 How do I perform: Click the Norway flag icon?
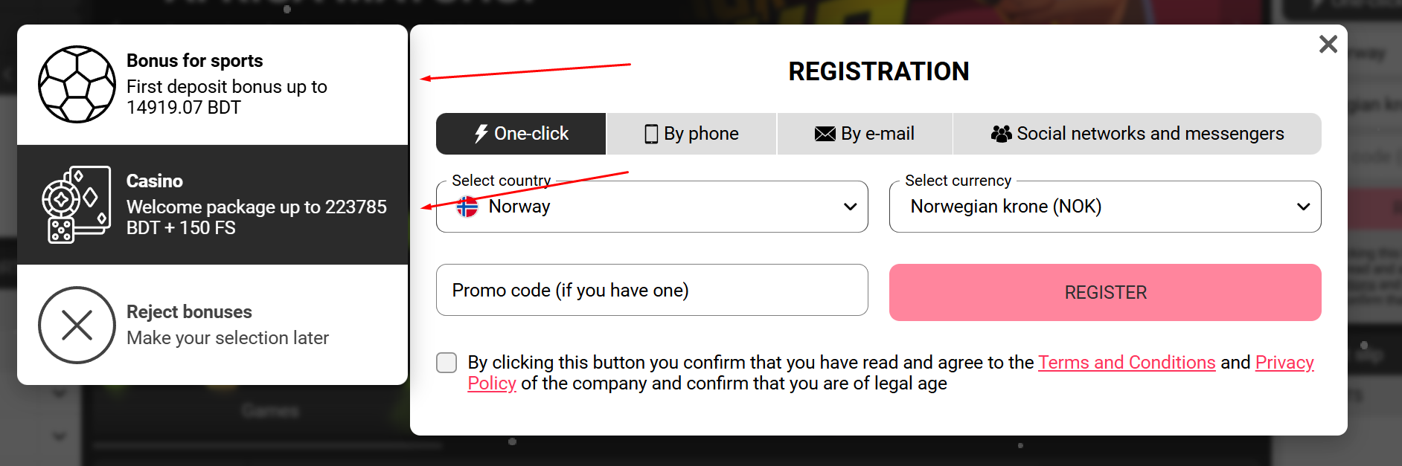467,207
